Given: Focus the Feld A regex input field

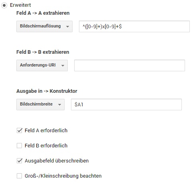Looking at the screenshot, I should click(x=134, y=26).
